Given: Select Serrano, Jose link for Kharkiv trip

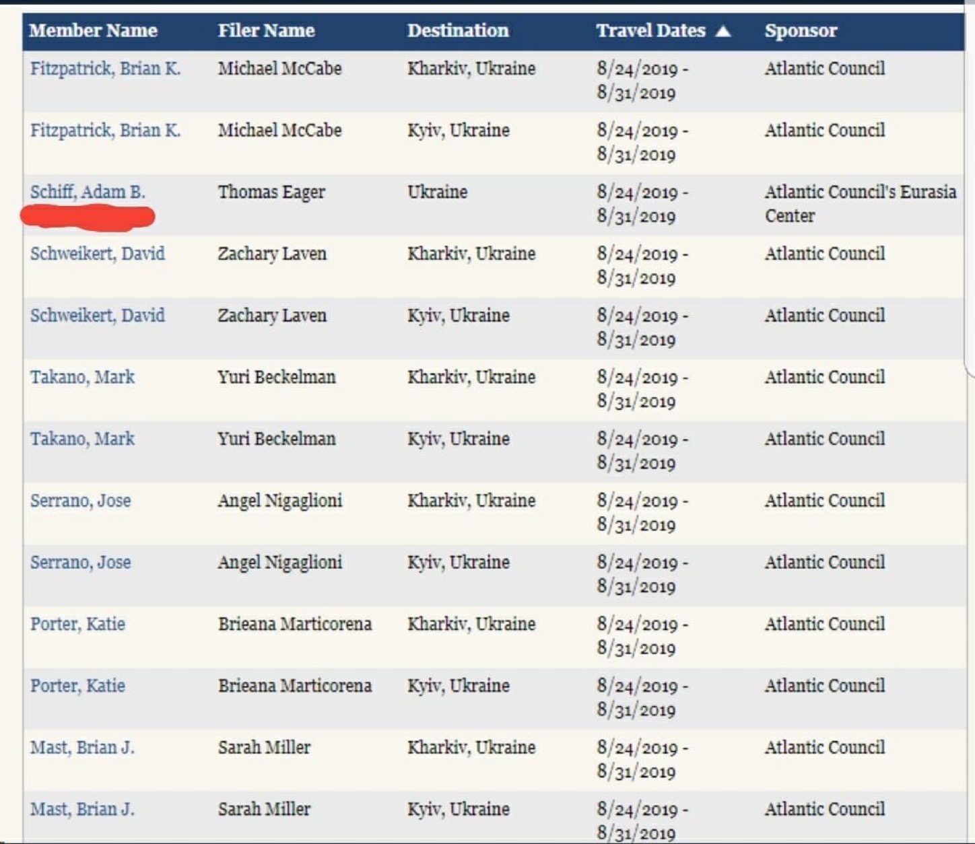Looking at the screenshot, I should 80,501.
